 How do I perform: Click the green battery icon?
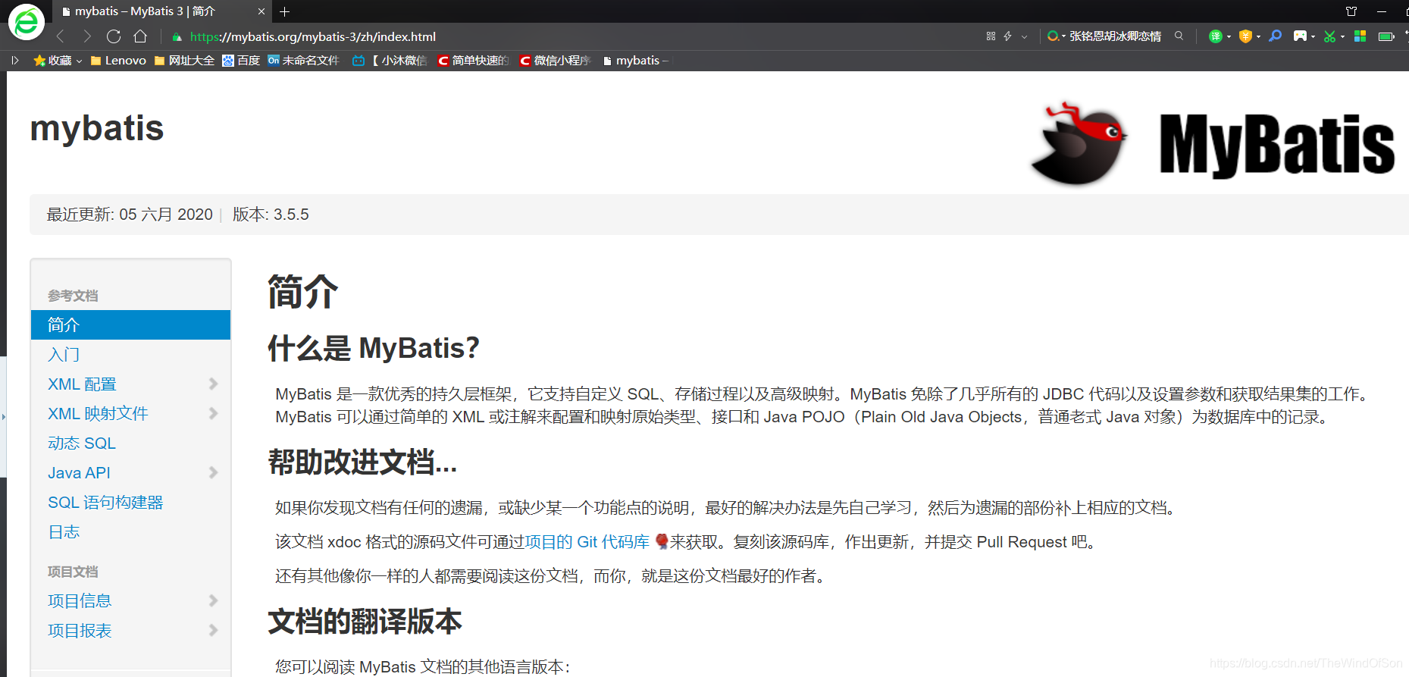point(1386,36)
